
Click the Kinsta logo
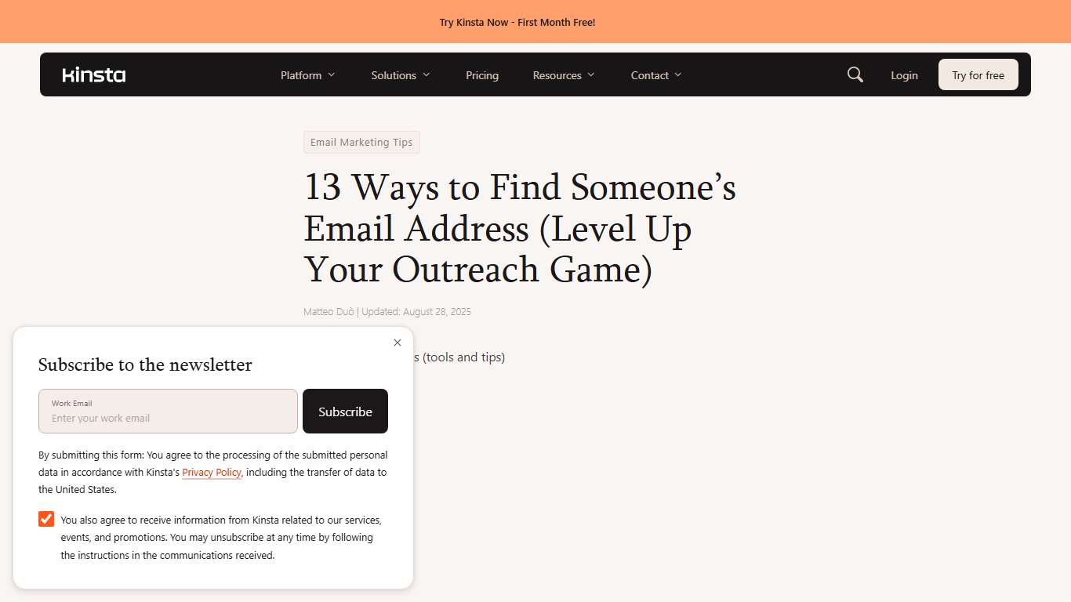(93, 74)
